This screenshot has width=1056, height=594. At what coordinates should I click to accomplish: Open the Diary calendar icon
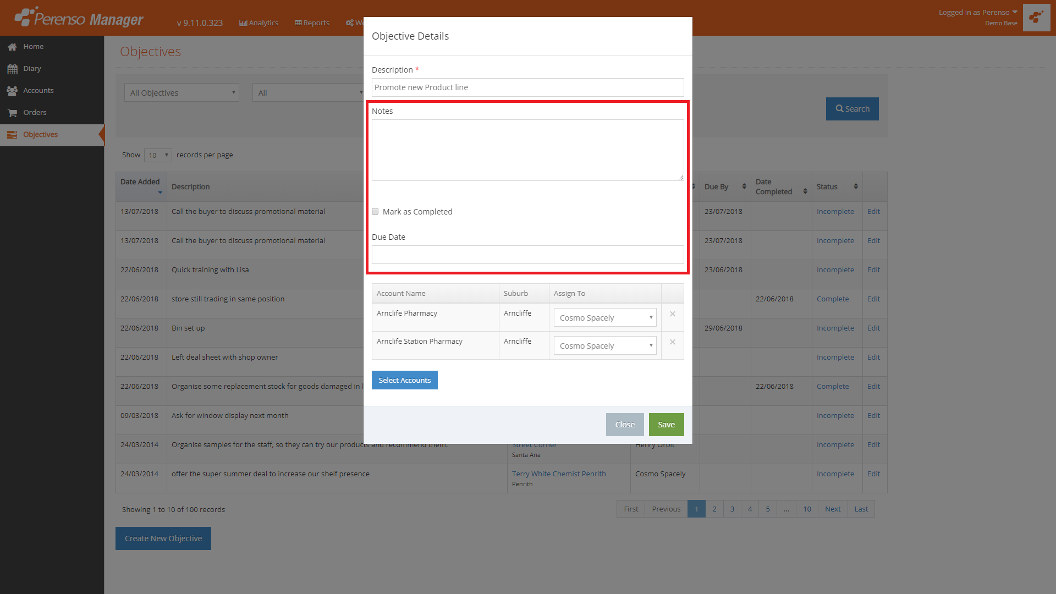point(12,69)
